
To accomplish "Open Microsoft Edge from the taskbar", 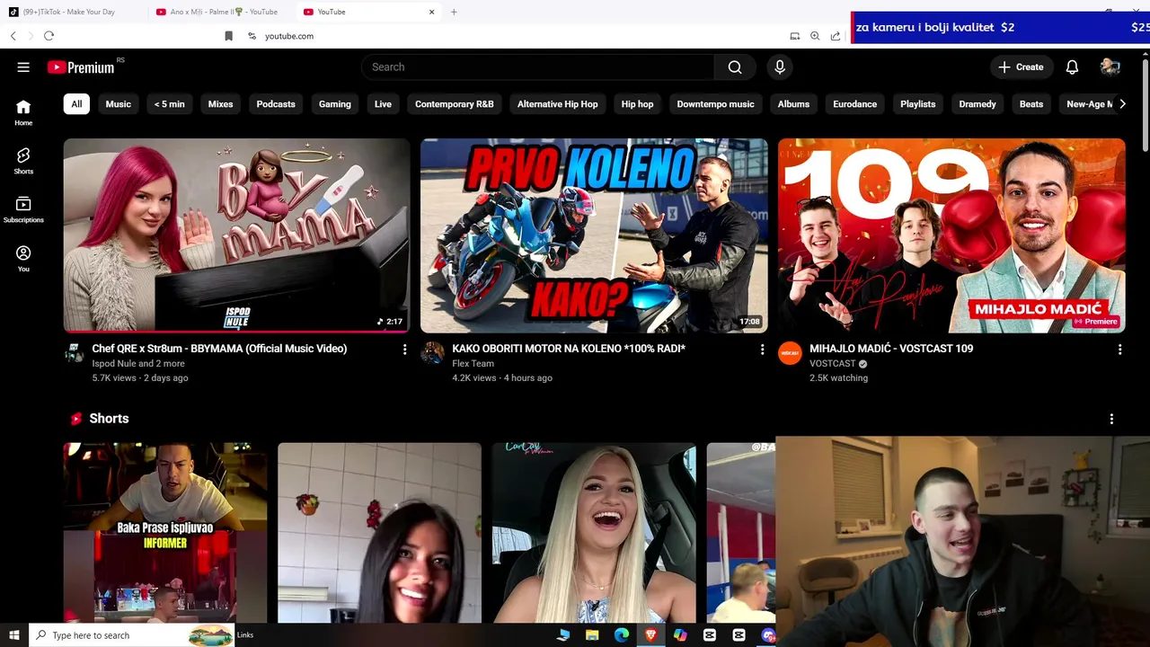I will [621, 635].
